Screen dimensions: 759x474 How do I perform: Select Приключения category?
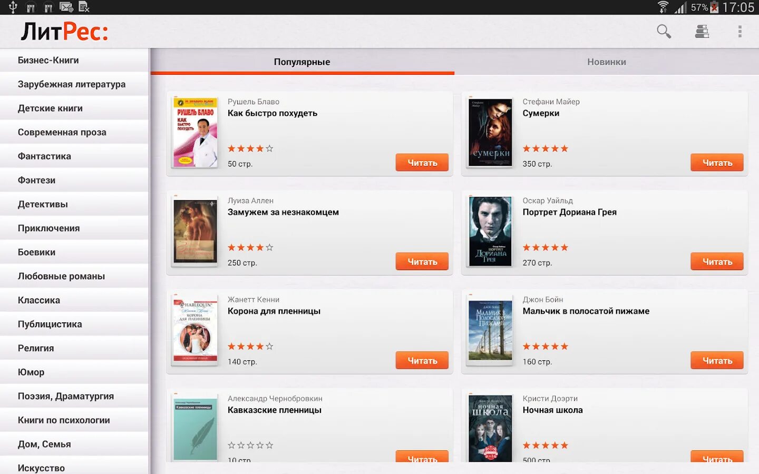click(74, 228)
